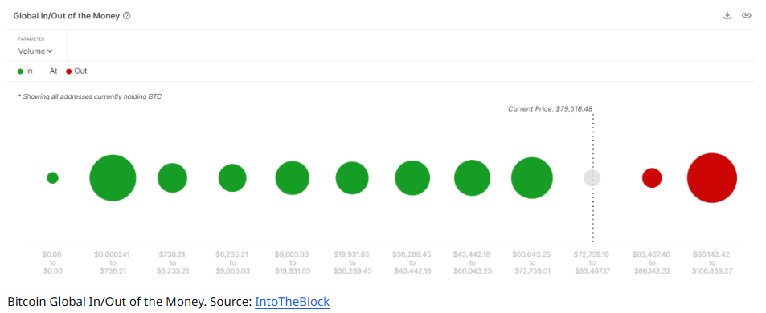This screenshot has height=313, width=766.
Task: Open the Volume parameter dropdown
Action: (35, 51)
